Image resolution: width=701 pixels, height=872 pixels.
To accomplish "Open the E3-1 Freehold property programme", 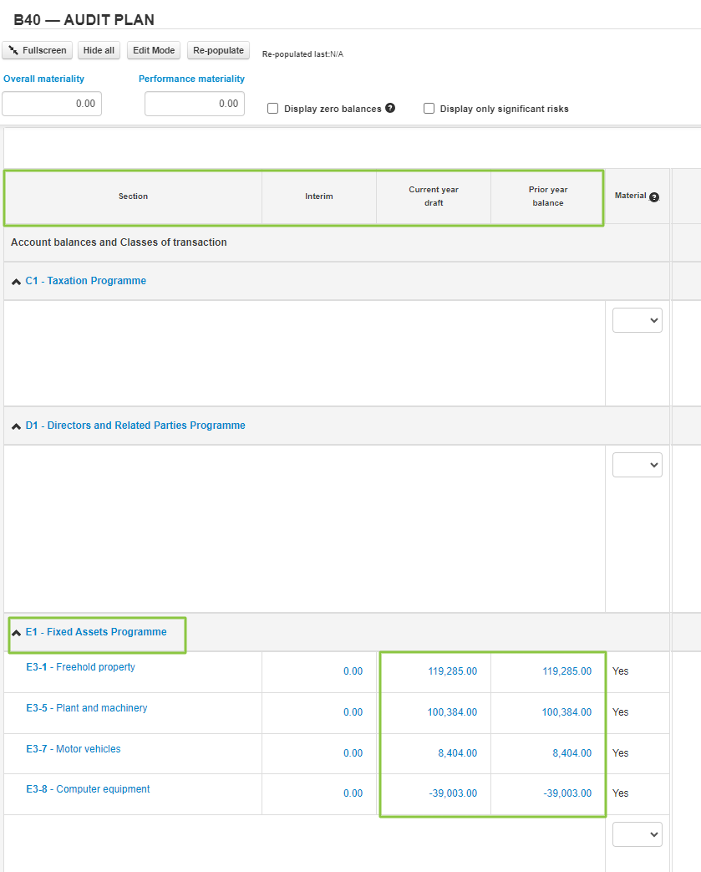I will point(80,666).
